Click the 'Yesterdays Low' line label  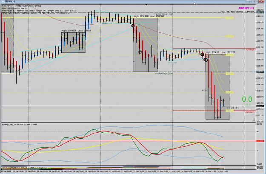pos(163,74)
